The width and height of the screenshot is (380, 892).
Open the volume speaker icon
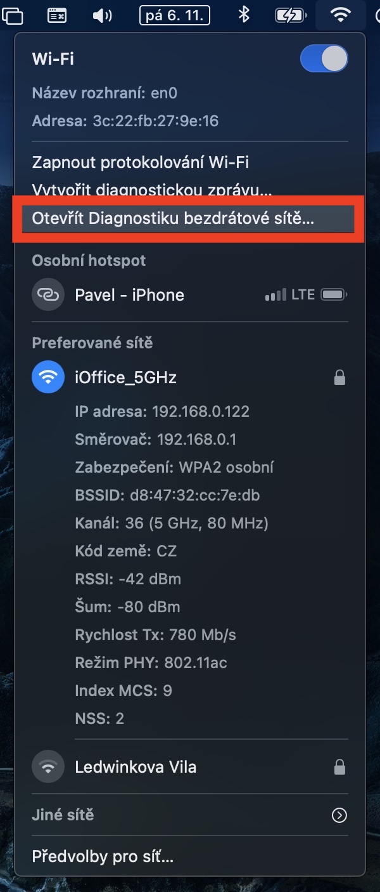pos(101,15)
